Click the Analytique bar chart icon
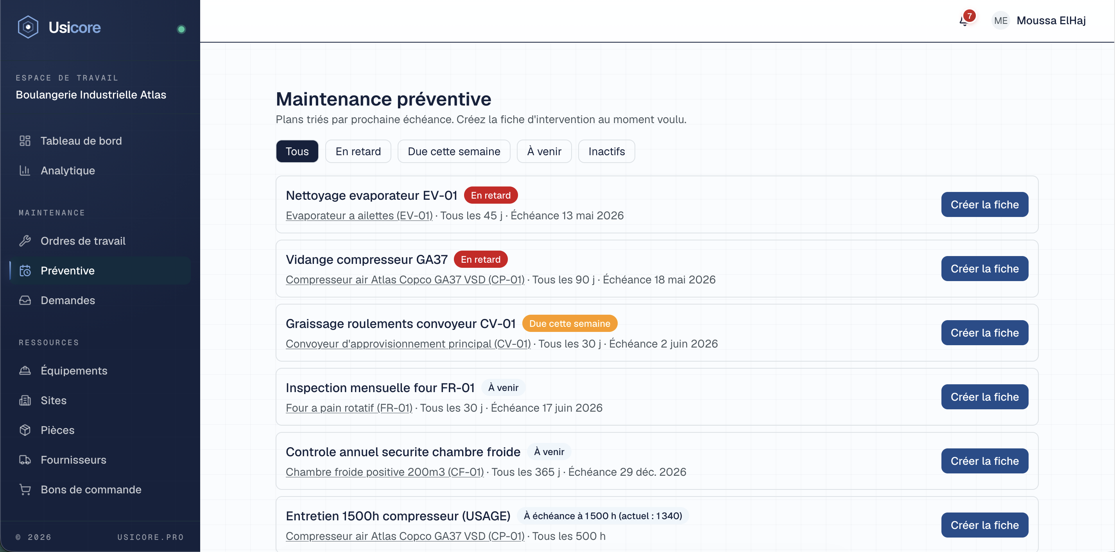The width and height of the screenshot is (1115, 552). coord(25,170)
